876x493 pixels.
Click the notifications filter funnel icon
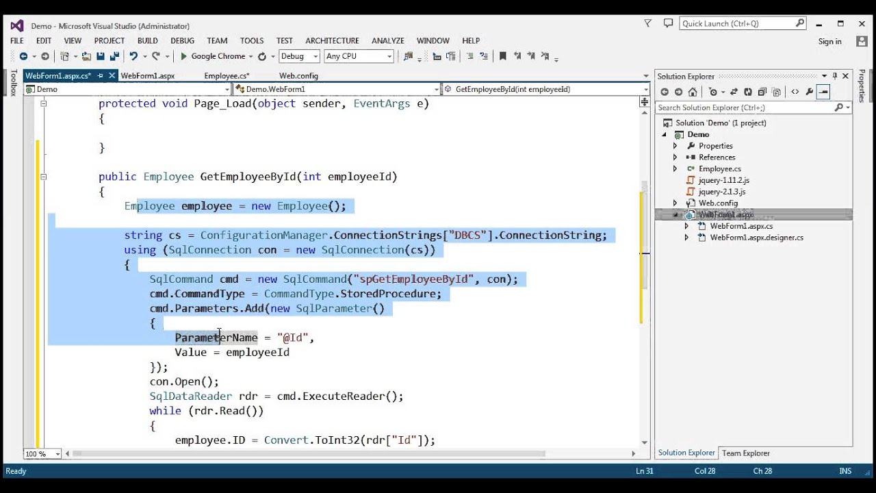[648, 23]
